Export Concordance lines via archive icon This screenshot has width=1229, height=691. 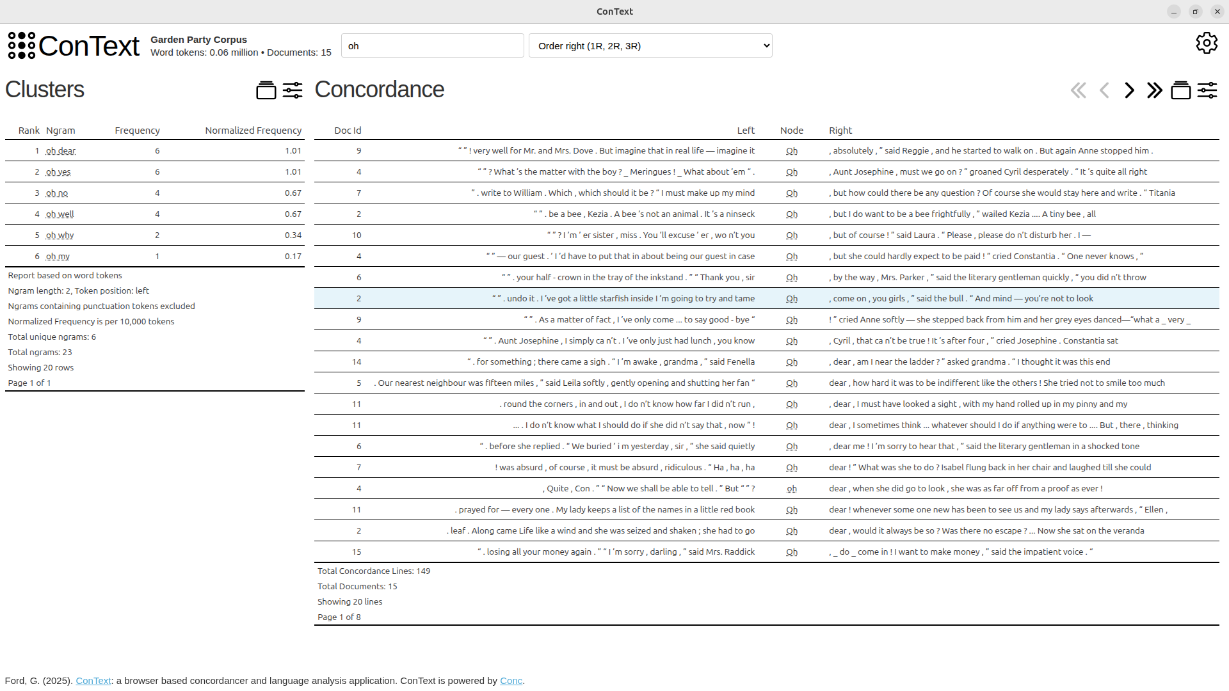pyautogui.click(x=1182, y=90)
